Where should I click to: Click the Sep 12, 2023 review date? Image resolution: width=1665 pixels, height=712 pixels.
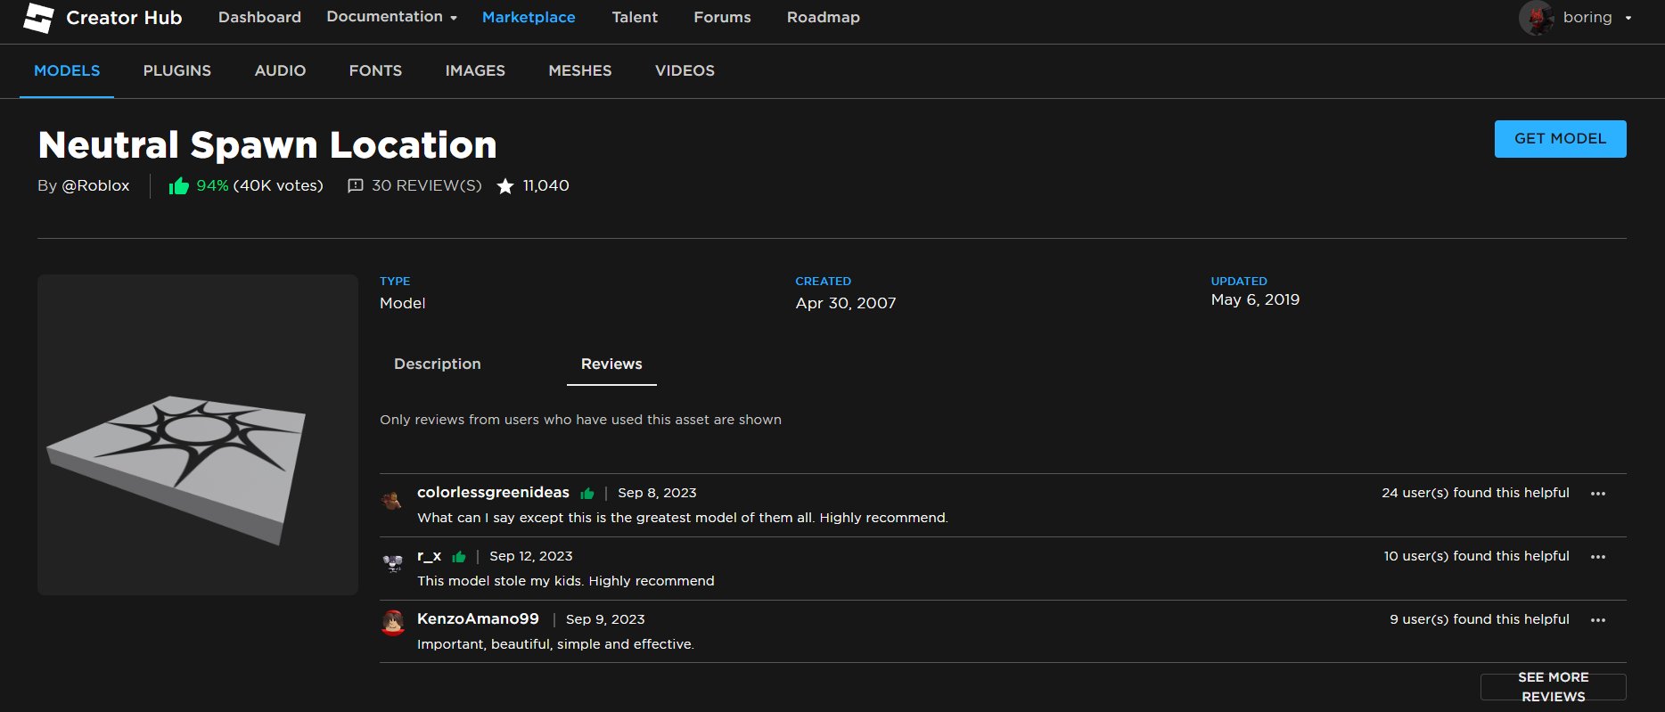pos(531,556)
